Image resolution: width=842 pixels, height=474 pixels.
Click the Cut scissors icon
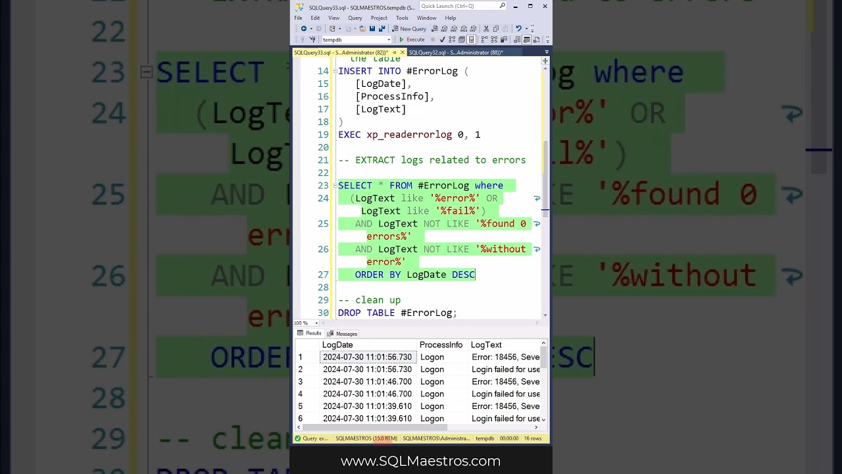[486, 28]
